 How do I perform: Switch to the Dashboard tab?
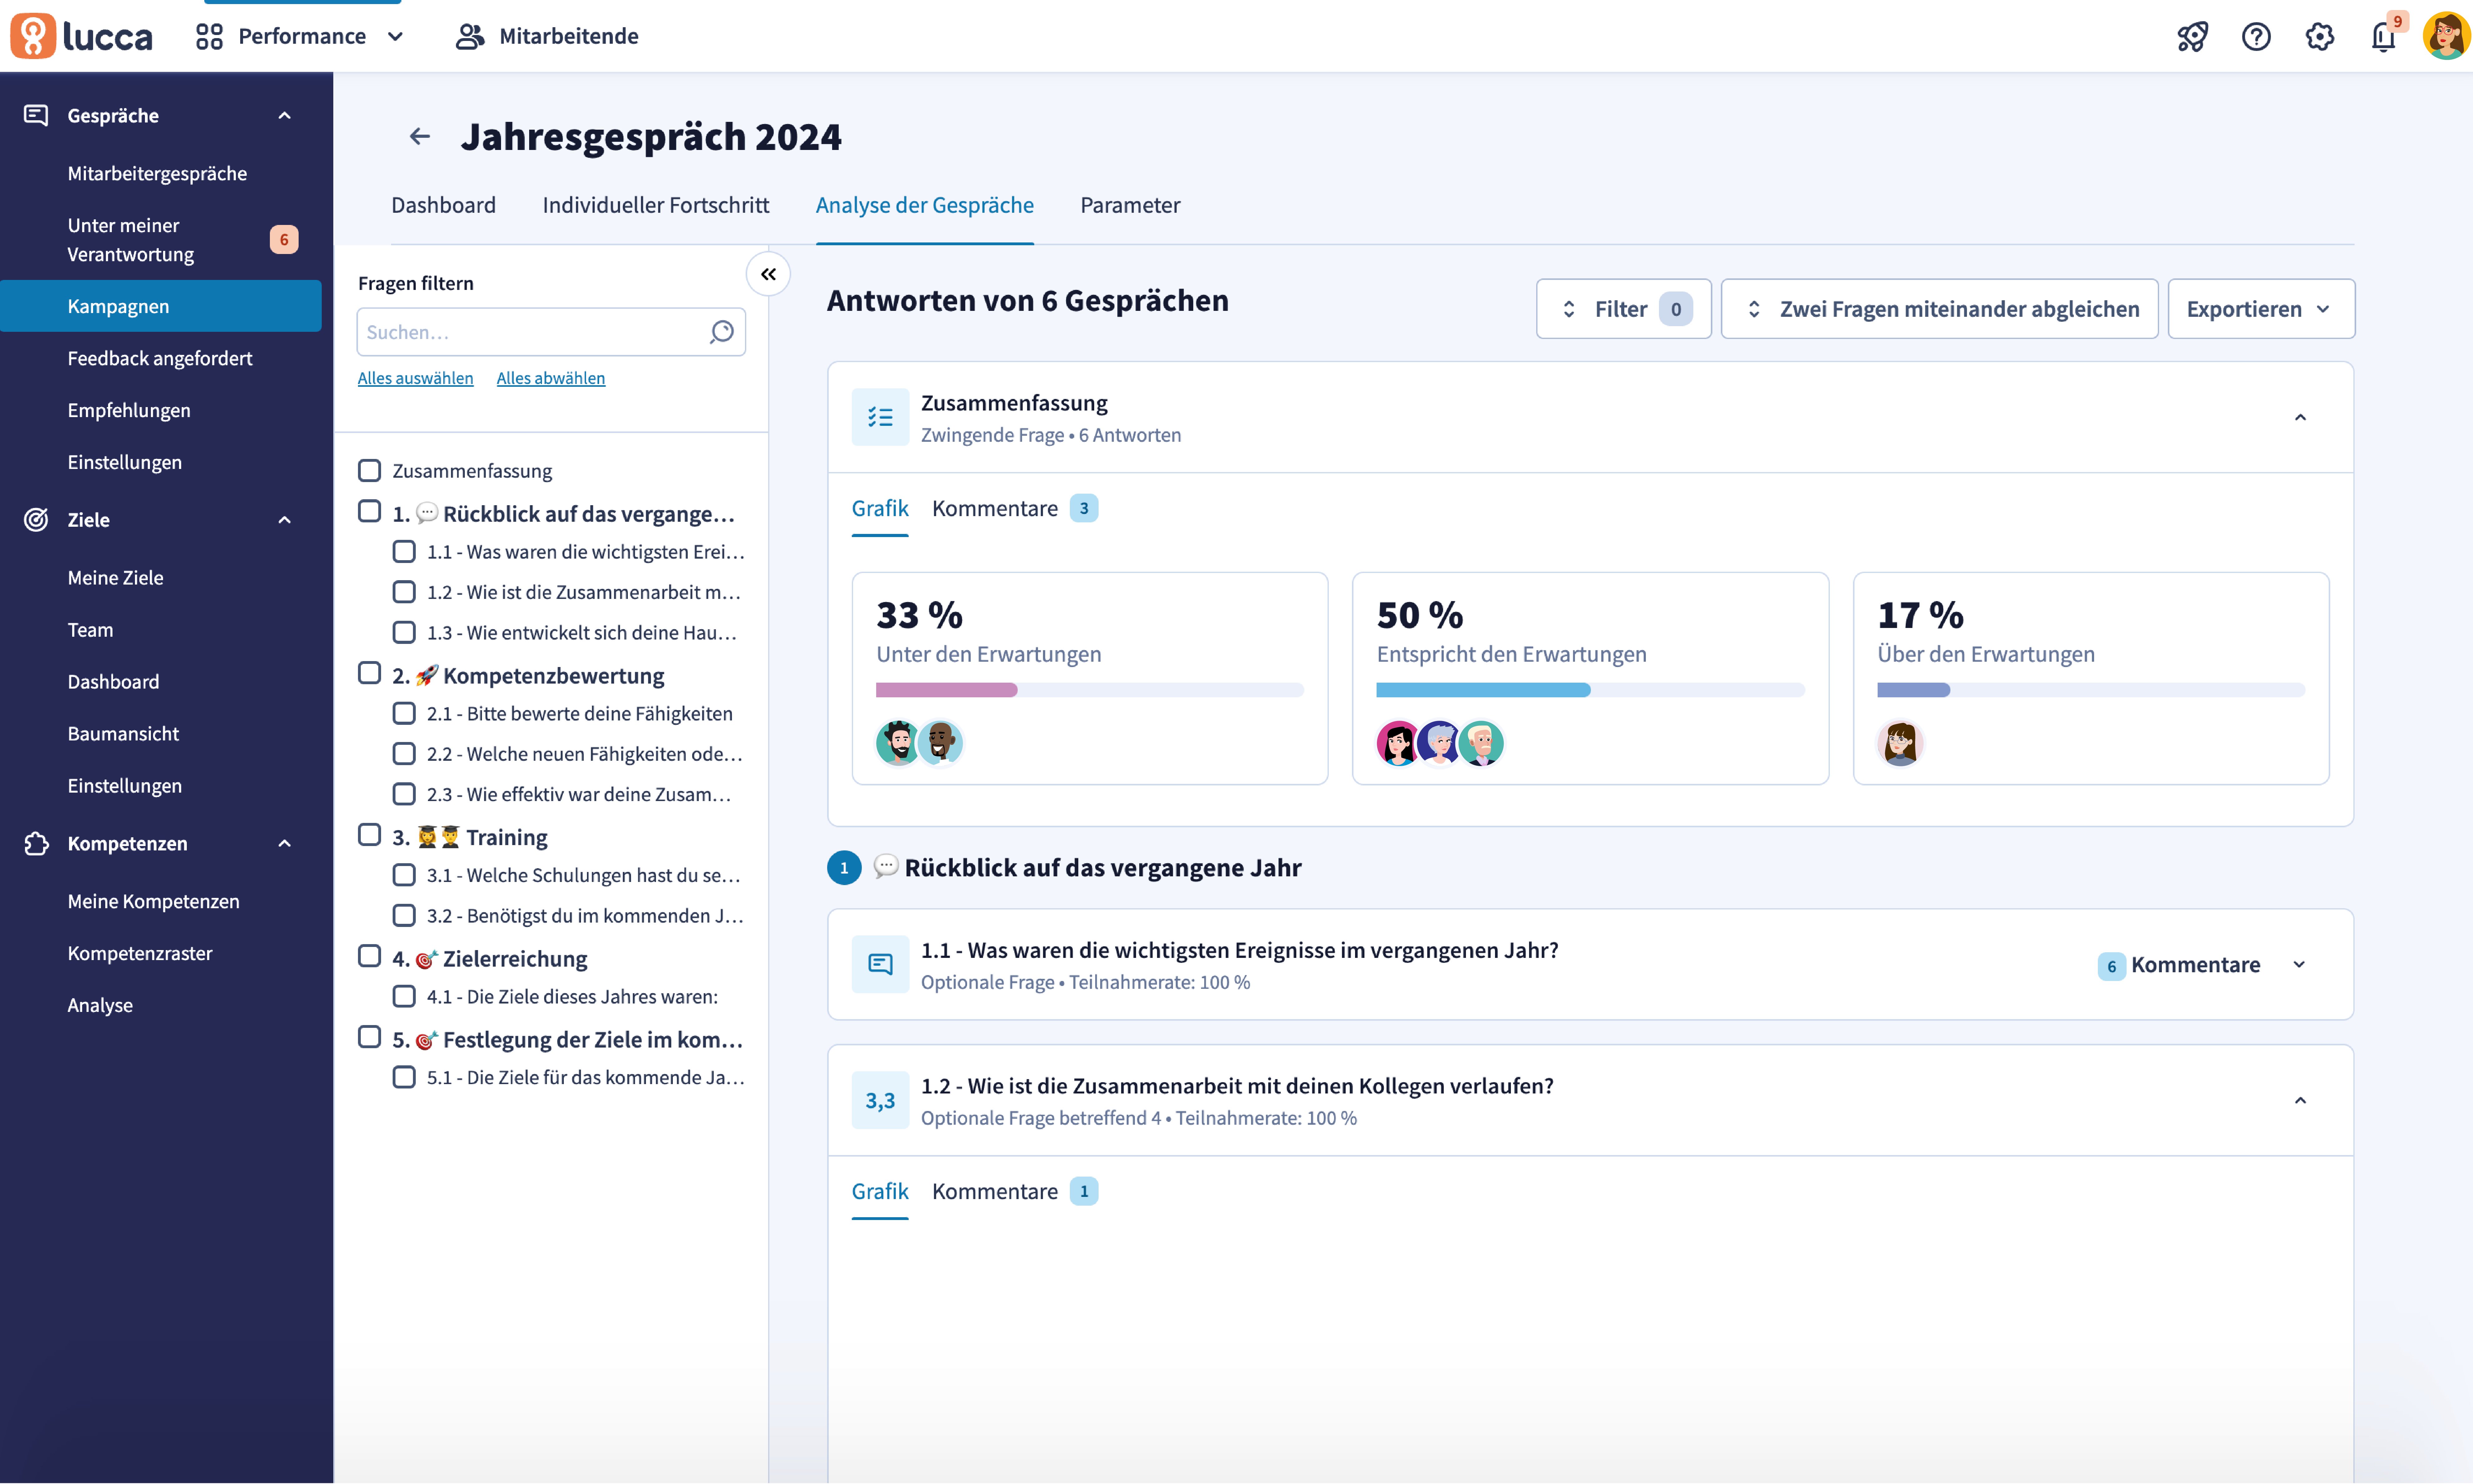444,205
